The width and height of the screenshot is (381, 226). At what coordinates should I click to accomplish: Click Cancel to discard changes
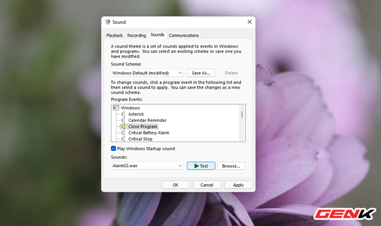coord(207,185)
